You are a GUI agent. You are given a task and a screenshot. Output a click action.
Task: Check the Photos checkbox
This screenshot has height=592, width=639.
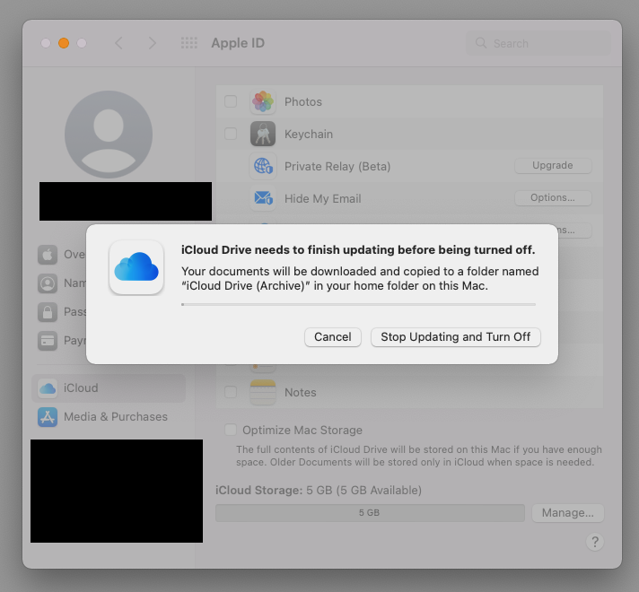click(231, 101)
